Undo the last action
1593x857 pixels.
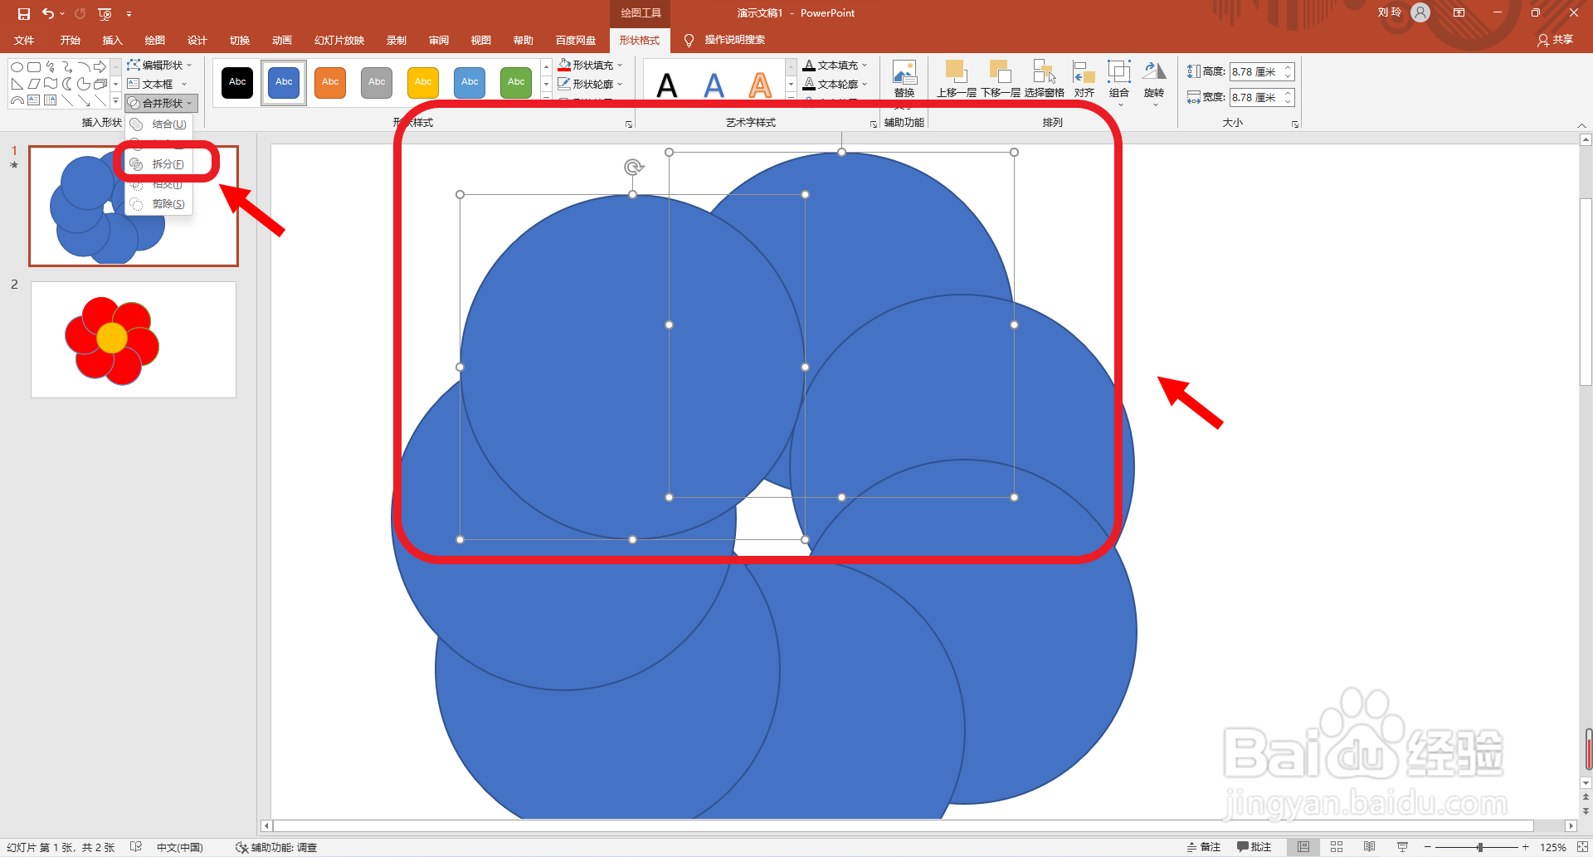tap(48, 13)
